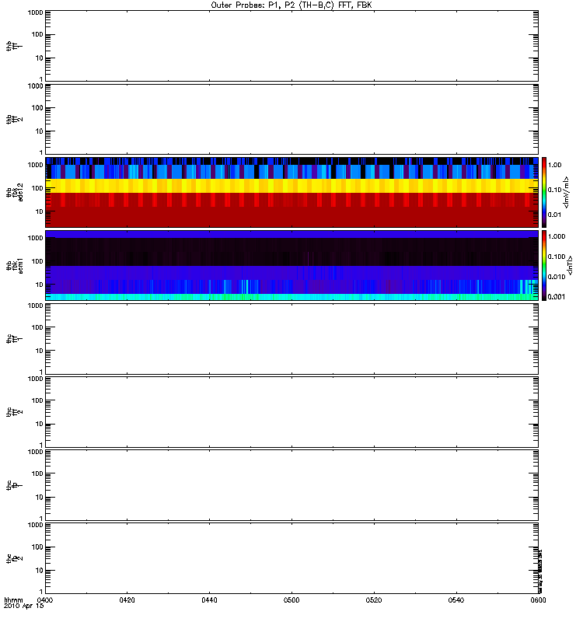Click the "hhmm" axis unit label
The width and height of the screenshot is (583, 622).
[x=13, y=599]
